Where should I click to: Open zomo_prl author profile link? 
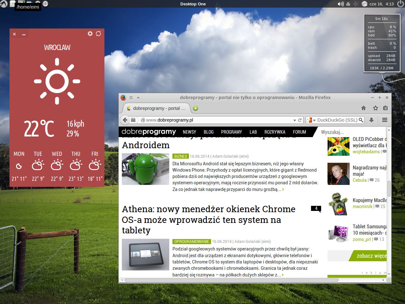[362, 239]
